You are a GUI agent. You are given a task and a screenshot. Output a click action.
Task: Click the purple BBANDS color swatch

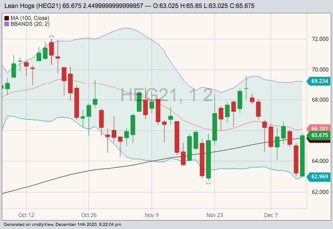point(7,24)
